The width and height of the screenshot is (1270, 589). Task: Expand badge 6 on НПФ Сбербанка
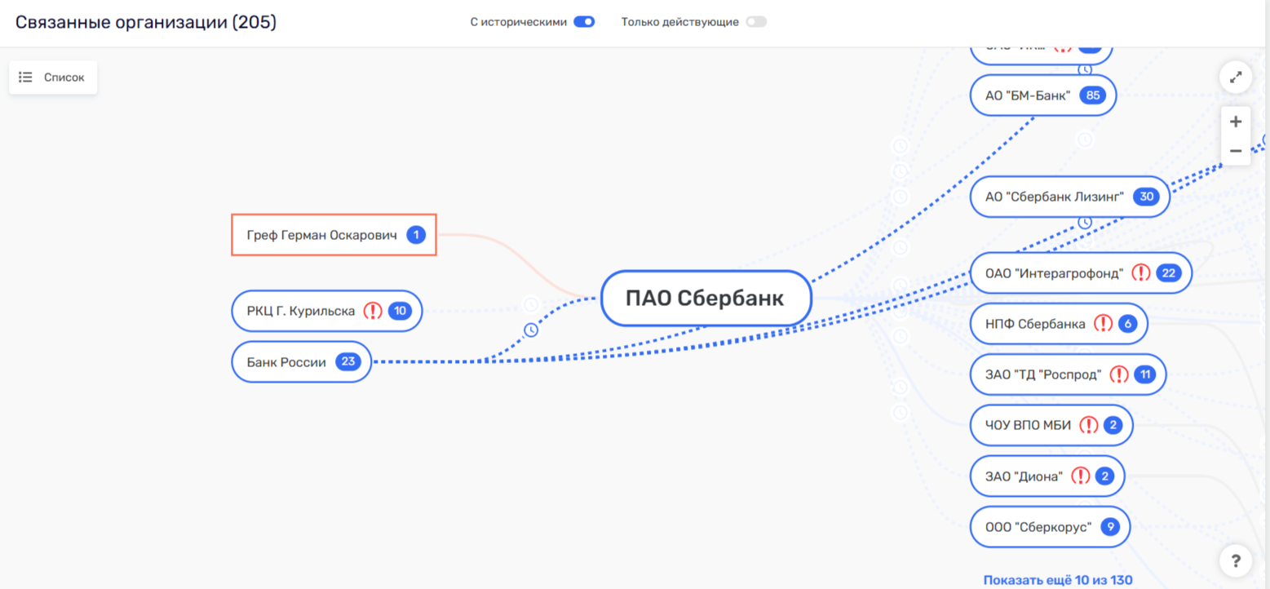tap(1128, 324)
